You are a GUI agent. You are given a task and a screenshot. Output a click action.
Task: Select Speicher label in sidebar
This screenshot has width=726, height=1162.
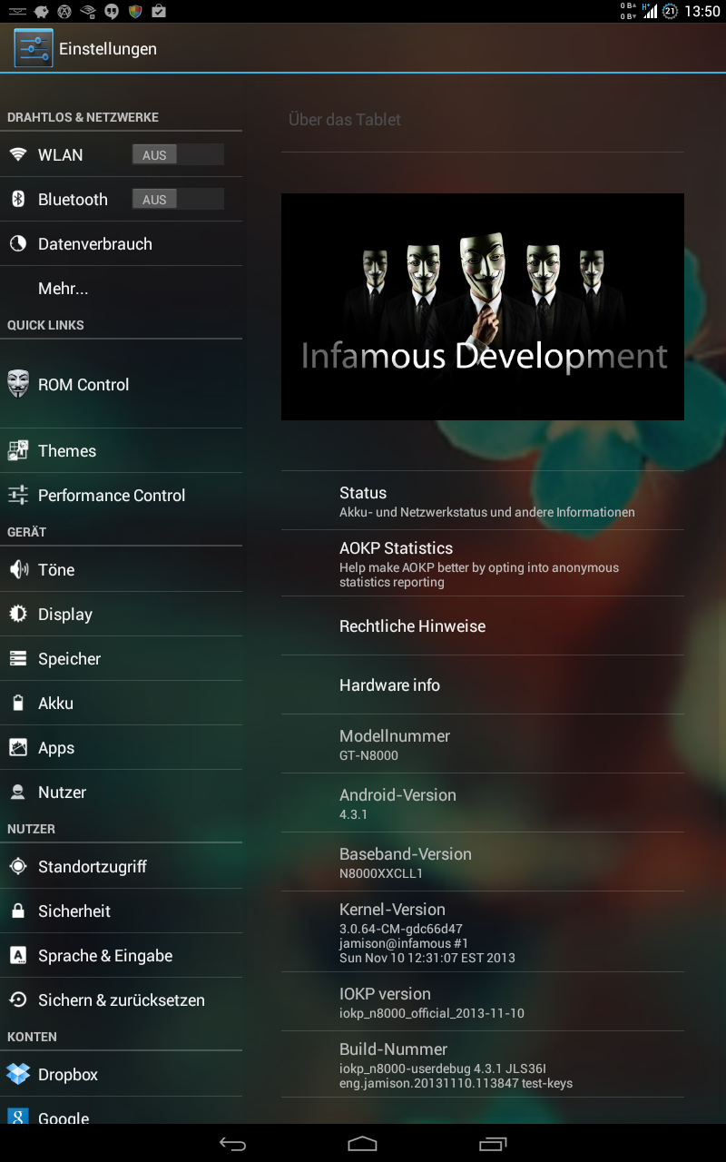coord(69,659)
